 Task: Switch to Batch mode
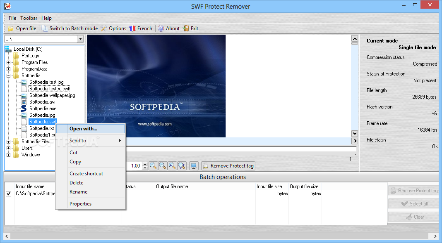(70, 28)
